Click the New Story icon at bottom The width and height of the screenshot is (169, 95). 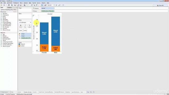tap(94, 92)
